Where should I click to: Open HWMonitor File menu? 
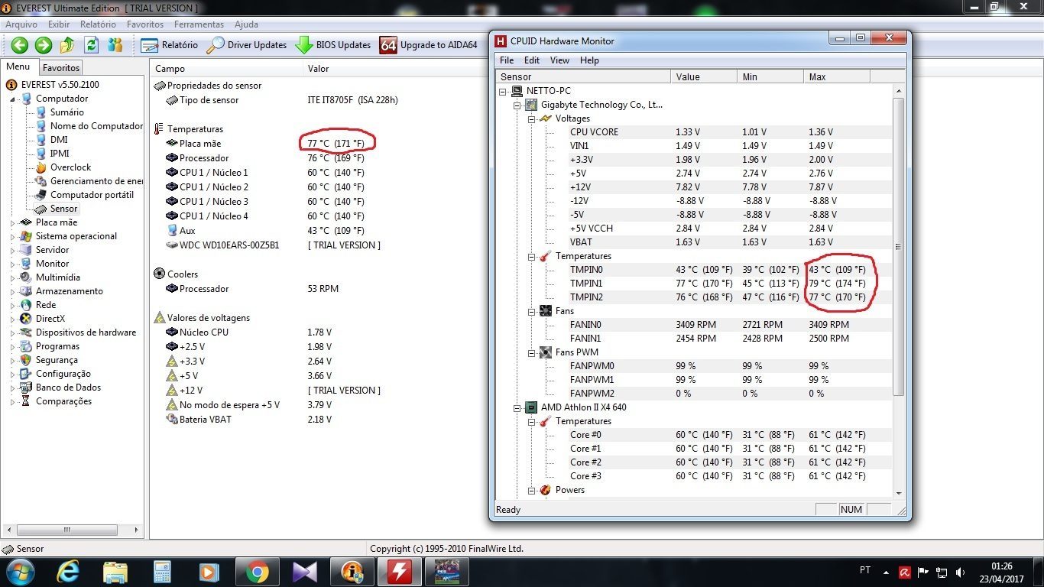[507, 60]
